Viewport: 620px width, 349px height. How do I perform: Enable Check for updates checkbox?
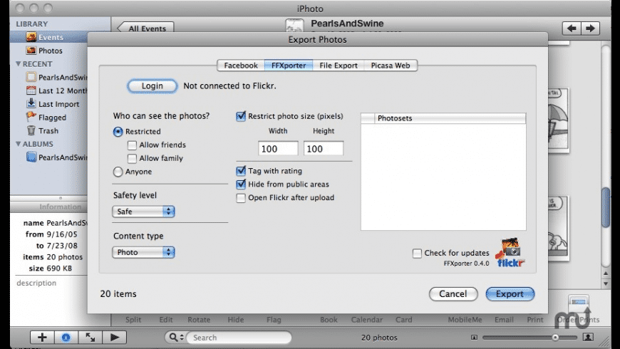click(417, 253)
